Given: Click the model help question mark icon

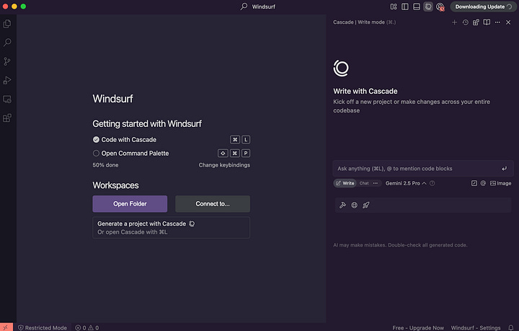Looking at the screenshot, I should pyautogui.click(x=432, y=183).
